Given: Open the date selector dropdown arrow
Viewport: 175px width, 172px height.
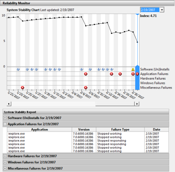Looking at the screenshot, I should (162, 10).
